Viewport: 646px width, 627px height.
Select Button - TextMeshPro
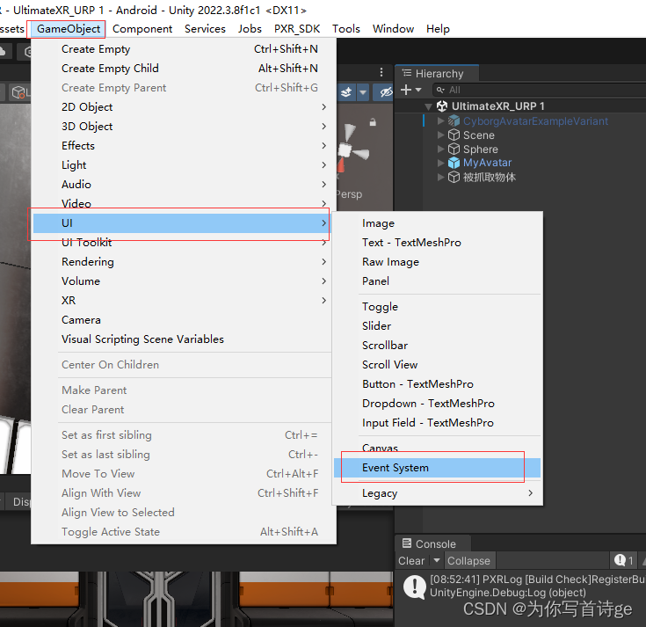[x=437, y=384]
